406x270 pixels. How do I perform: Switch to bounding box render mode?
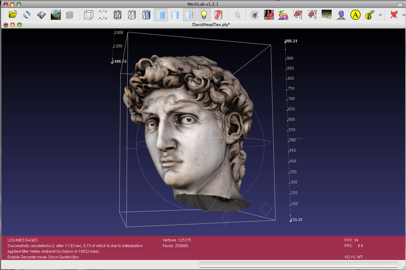coord(88,15)
